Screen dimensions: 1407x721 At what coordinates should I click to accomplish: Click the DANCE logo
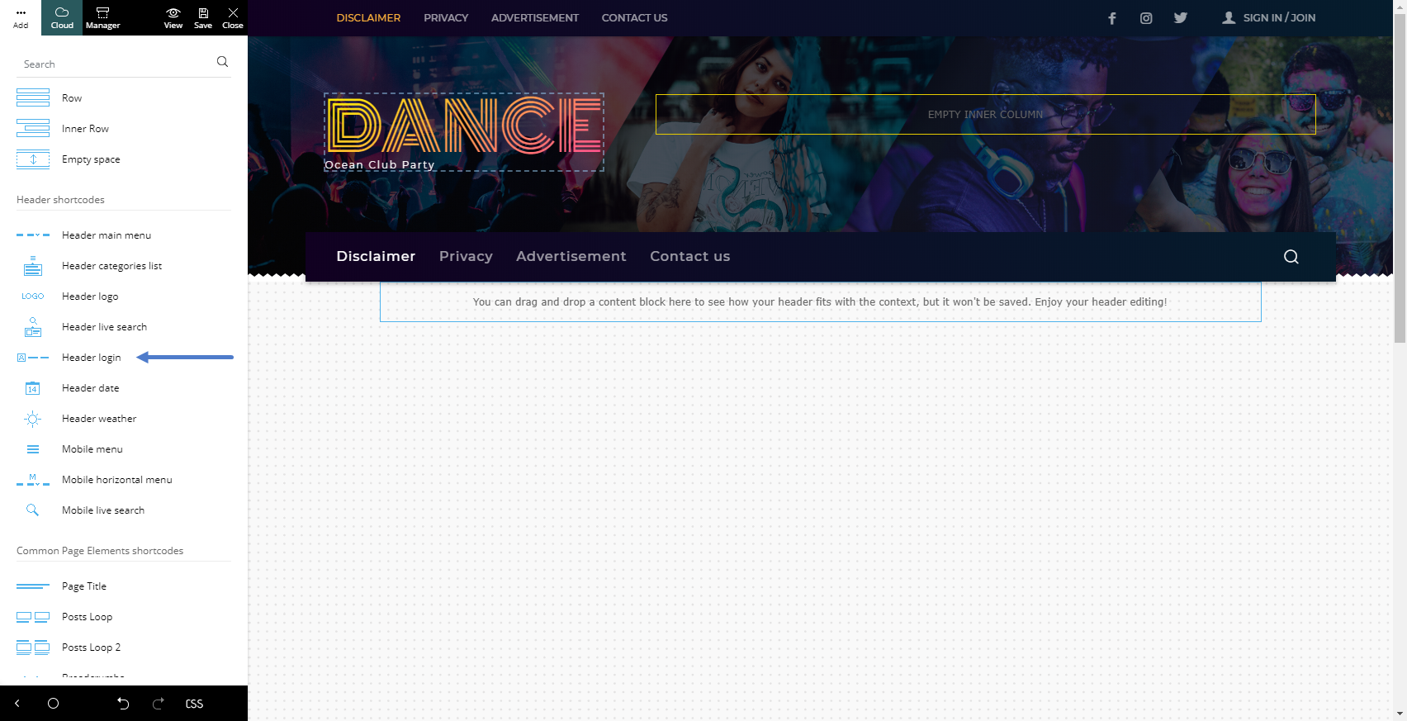coord(464,126)
